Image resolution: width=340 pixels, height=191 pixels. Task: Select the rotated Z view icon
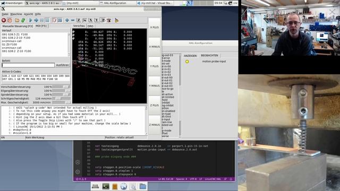(84, 20)
